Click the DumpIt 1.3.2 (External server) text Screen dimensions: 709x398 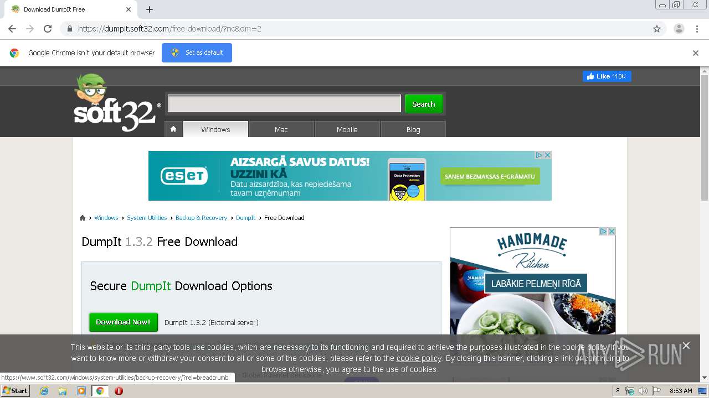[x=212, y=322]
